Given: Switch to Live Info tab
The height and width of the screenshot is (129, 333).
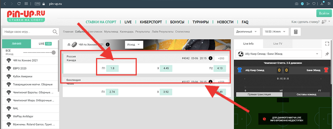Looking at the screenshot, I should [248, 44].
